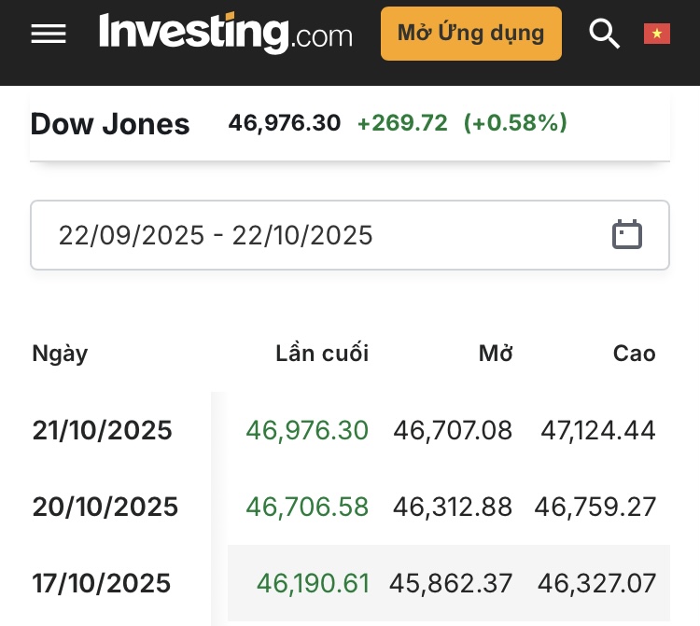Screen dimensions: 700x626
Task: Click the opening value 45,862.37
Action: click(x=453, y=584)
